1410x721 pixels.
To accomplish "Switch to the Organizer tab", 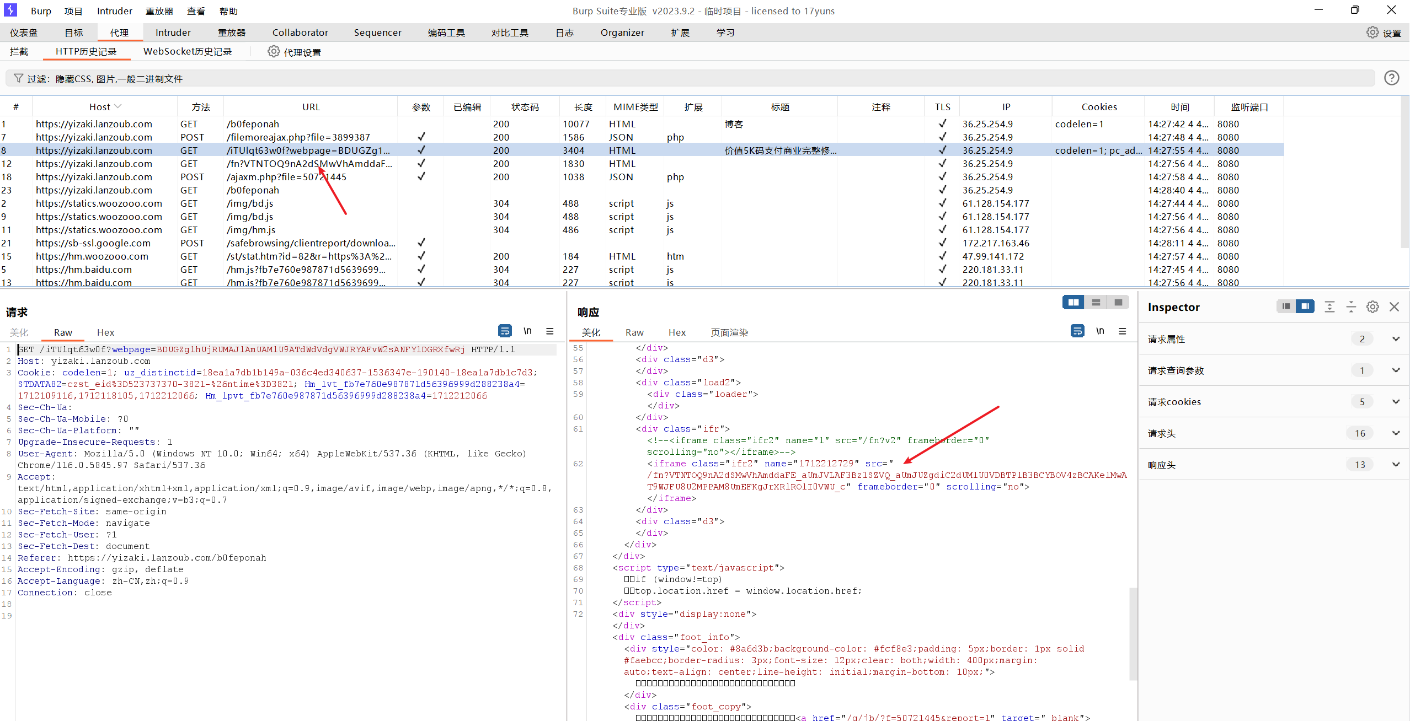I will click(x=622, y=33).
